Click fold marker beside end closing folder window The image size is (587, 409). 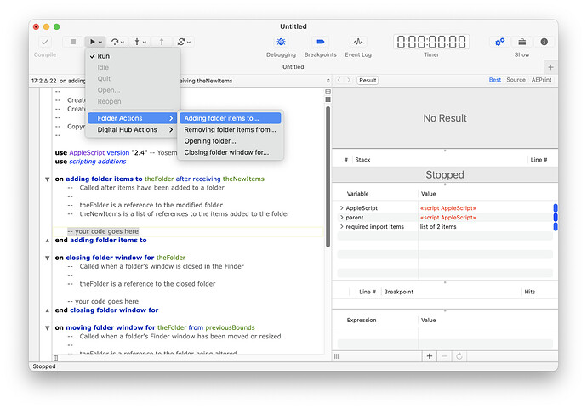tap(47, 310)
